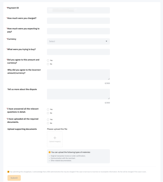Pick No for uploaded all required documents

[48, 123]
